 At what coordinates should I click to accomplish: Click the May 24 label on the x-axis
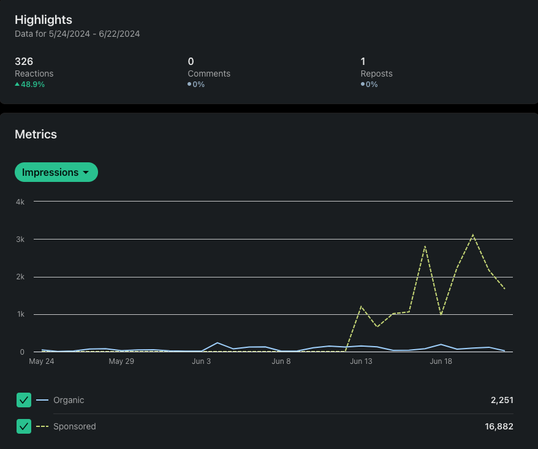coord(42,361)
